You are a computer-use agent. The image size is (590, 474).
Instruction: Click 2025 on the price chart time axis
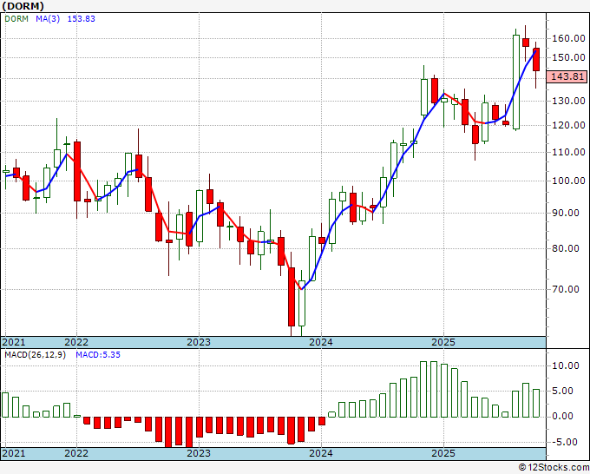[x=443, y=342]
